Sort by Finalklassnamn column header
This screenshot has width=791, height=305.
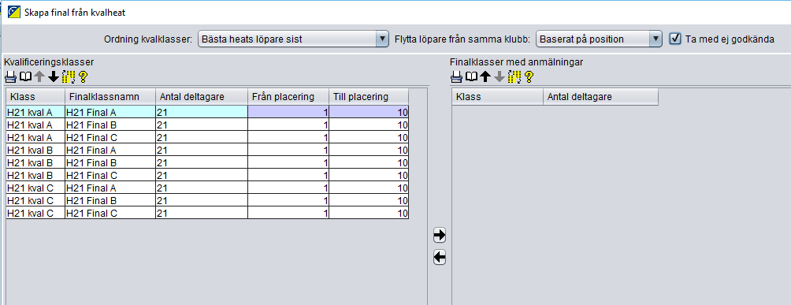tap(110, 96)
